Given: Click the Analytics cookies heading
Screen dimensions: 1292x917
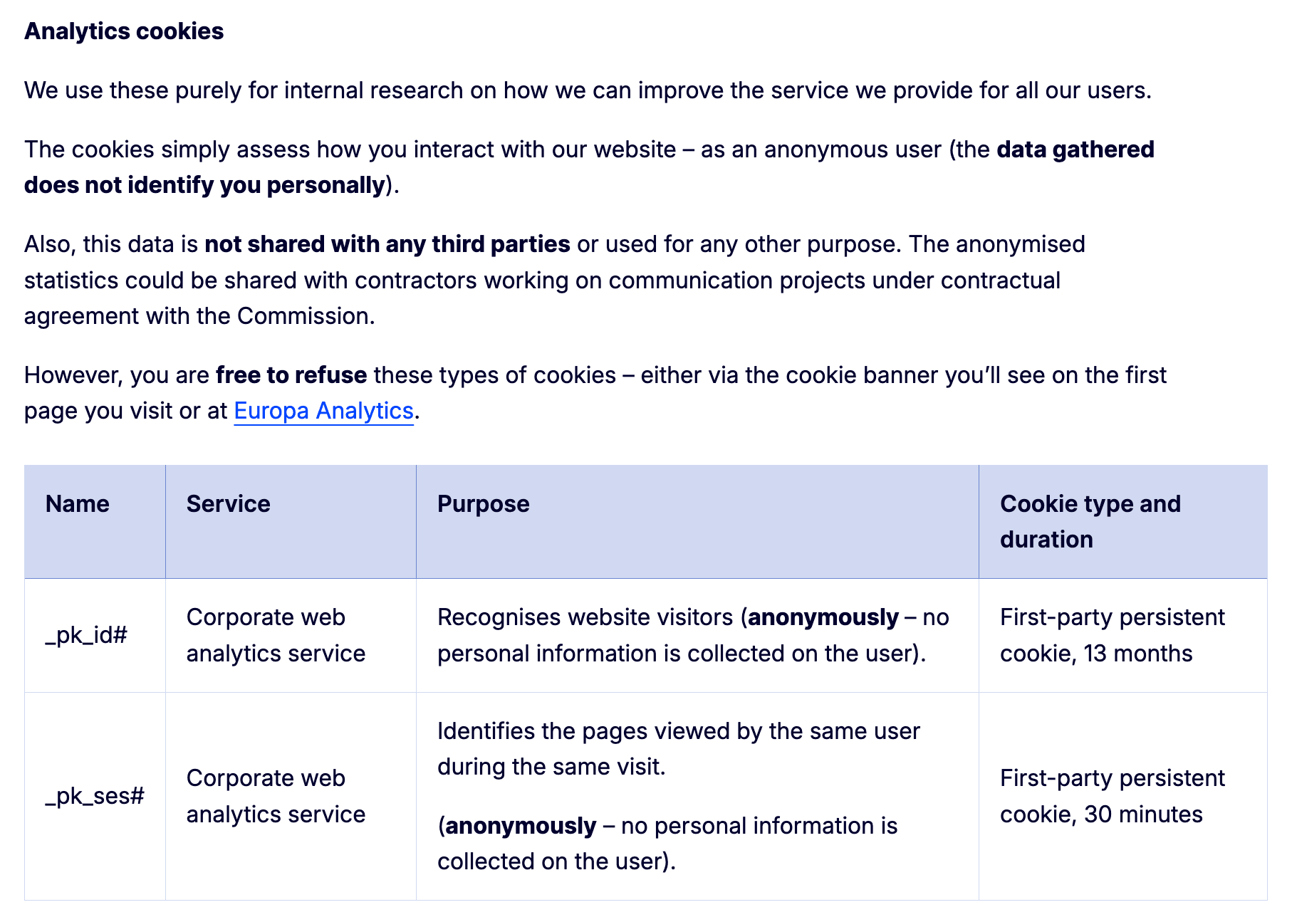Looking at the screenshot, I should (x=124, y=31).
